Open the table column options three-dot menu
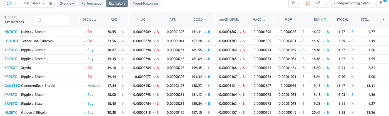This screenshot has height=116, width=389. (384, 20)
